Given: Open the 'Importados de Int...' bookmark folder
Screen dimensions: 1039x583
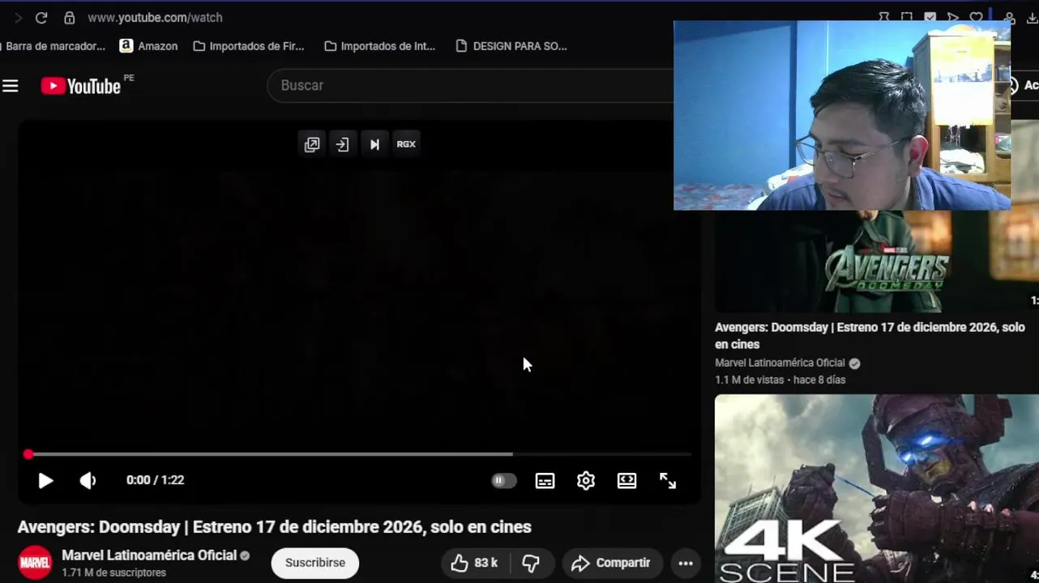Looking at the screenshot, I should [x=380, y=46].
